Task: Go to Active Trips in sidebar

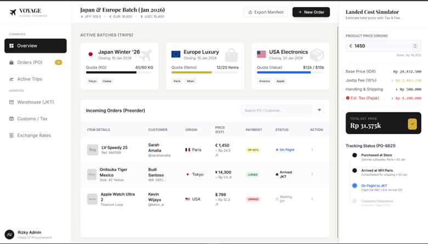Action: click(x=29, y=79)
